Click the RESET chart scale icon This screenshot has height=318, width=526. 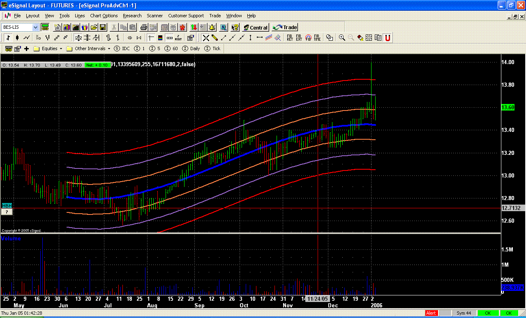tap(178, 38)
